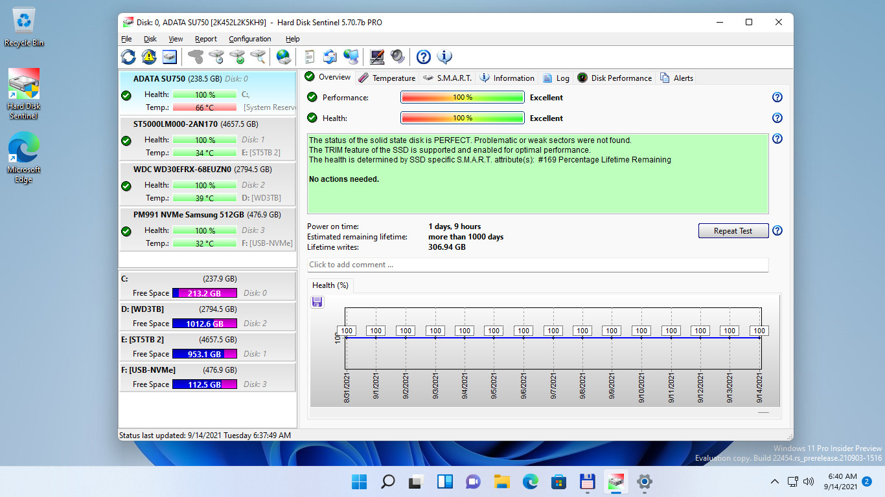Image resolution: width=885 pixels, height=497 pixels.
Task: Send the report by e-mail
Action: [330, 57]
